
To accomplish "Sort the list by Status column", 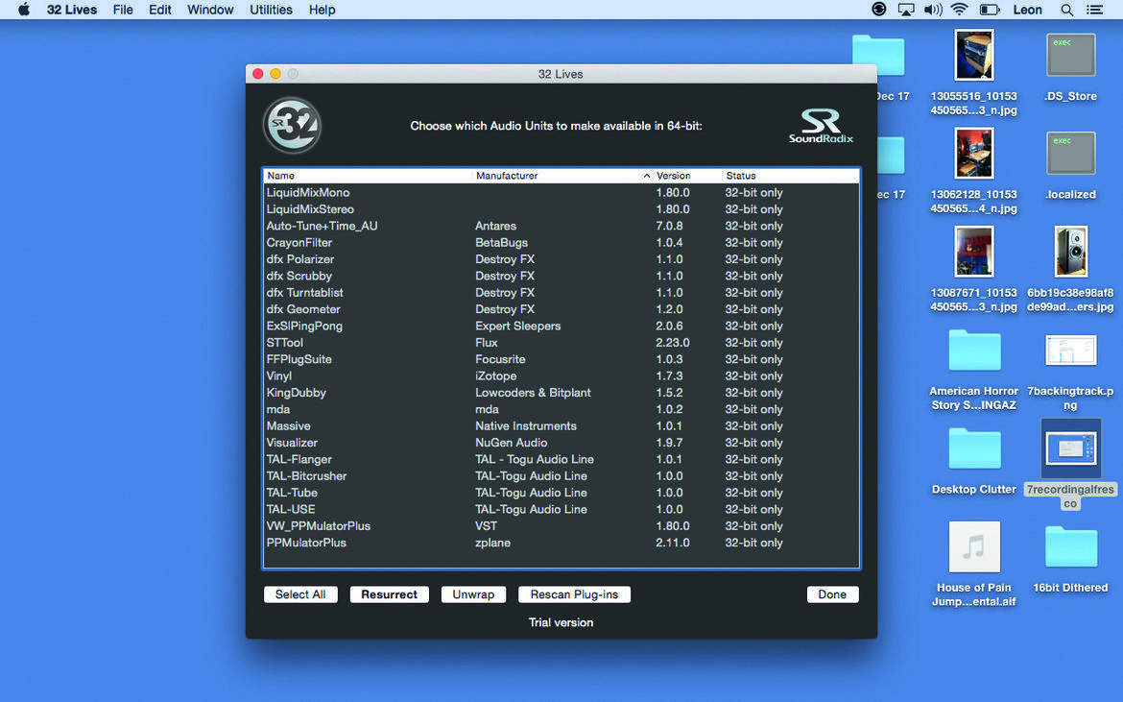I will pos(791,176).
